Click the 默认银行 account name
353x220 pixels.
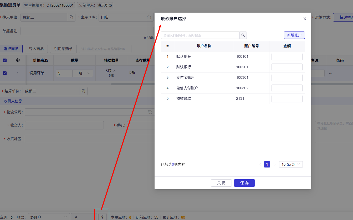tap(184, 67)
